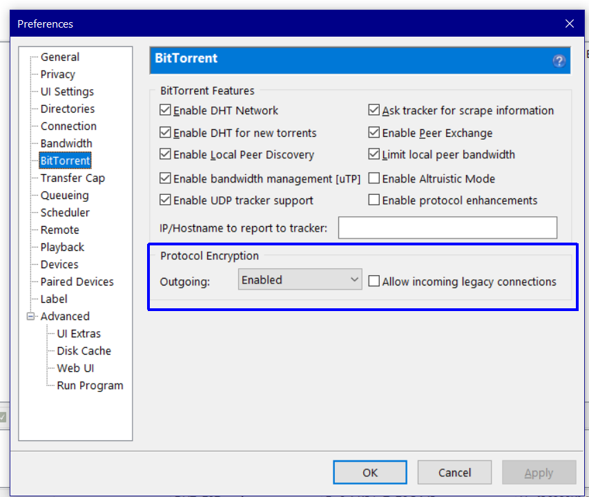The image size is (589, 497).
Task: Click the Apply button
Action: (x=539, y=472)
